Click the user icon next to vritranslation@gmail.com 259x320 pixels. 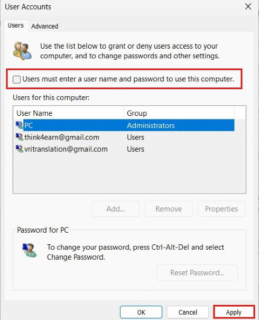point(20,149)
